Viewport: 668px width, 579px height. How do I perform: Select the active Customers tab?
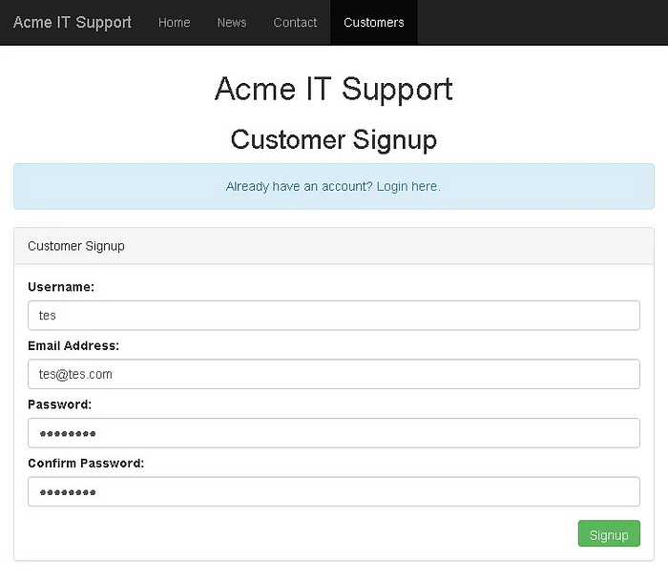(x=374, y=23)
